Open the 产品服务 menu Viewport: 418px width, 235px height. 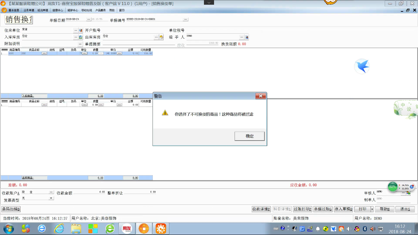(101, 10)
